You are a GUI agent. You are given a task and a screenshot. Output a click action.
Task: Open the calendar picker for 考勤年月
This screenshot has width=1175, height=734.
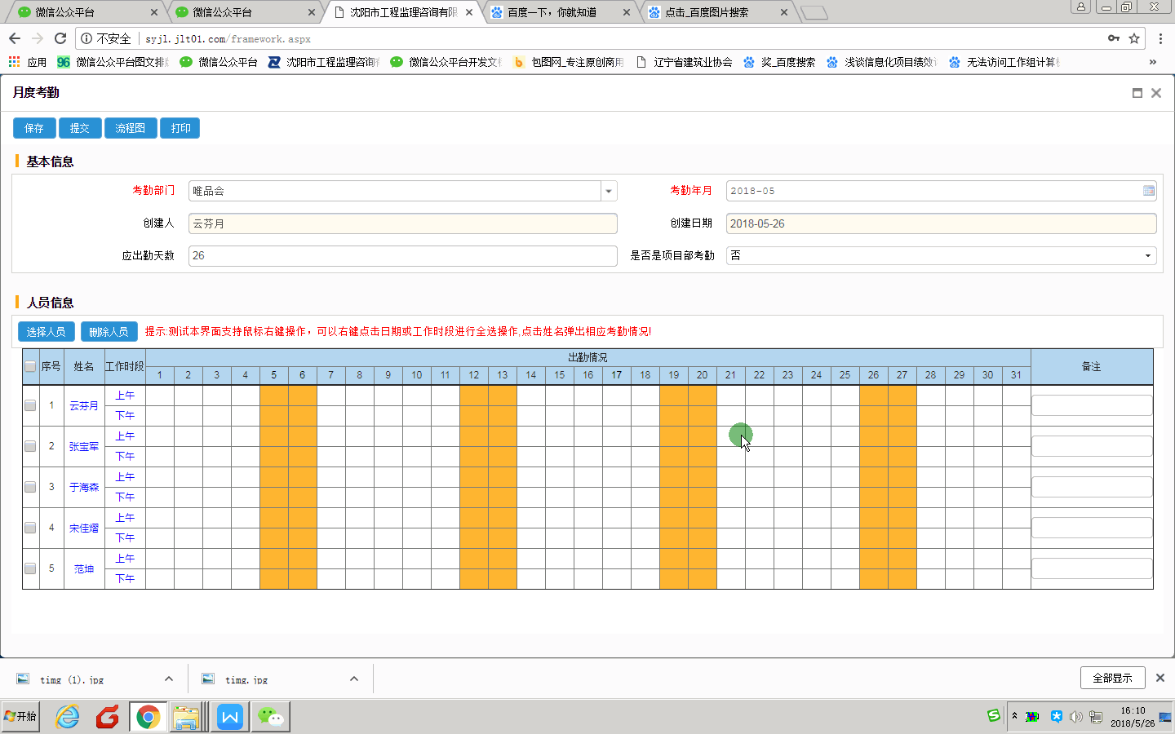point(1148,191)
